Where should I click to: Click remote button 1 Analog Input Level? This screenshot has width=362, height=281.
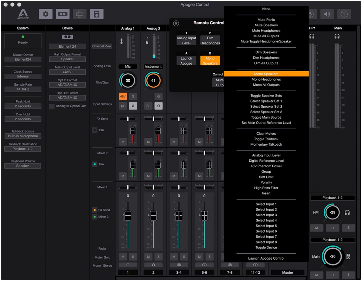(186, 40)
